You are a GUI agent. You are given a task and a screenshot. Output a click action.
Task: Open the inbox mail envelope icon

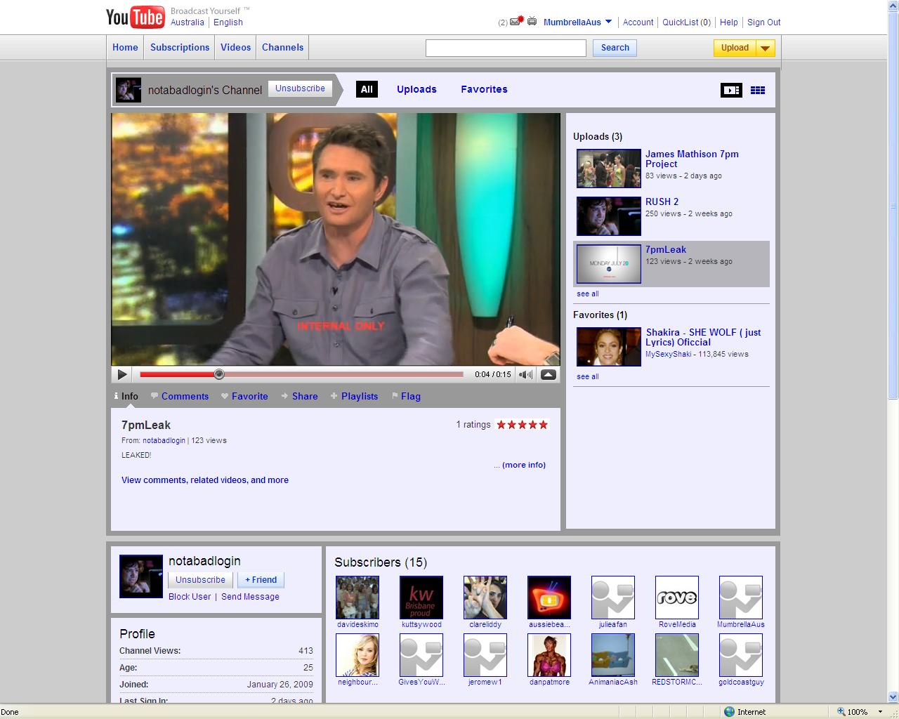[517, 21]
